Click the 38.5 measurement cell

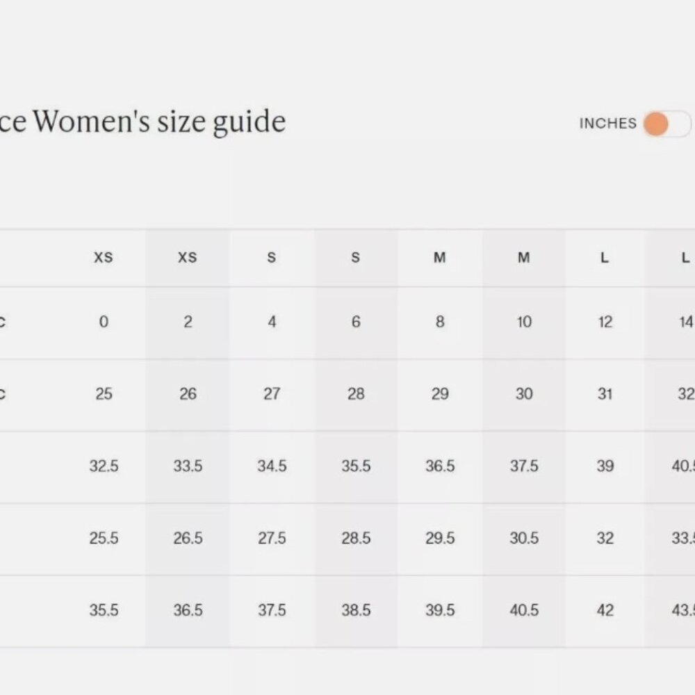(x=356, y=610)
